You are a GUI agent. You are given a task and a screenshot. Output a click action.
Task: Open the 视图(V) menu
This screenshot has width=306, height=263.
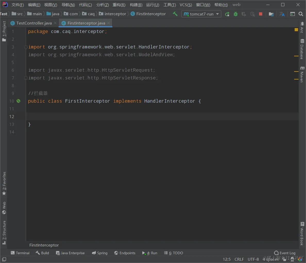[51, 5]
